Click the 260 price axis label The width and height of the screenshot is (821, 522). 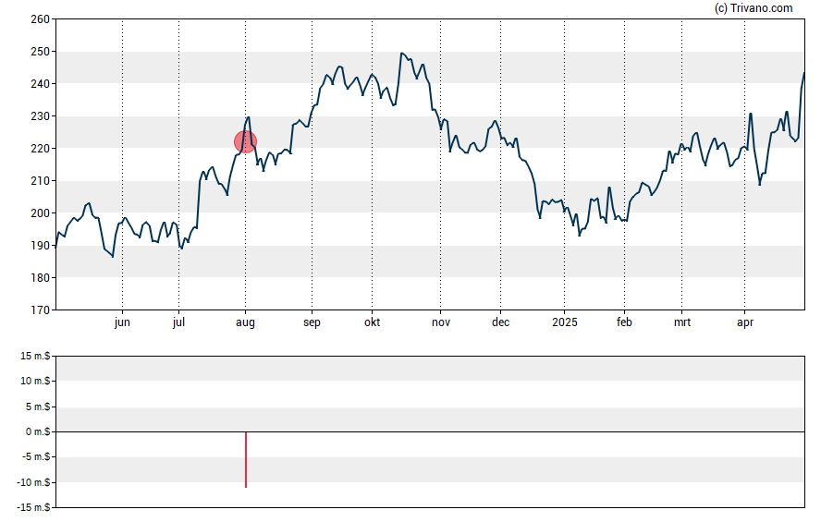point(41,19)
